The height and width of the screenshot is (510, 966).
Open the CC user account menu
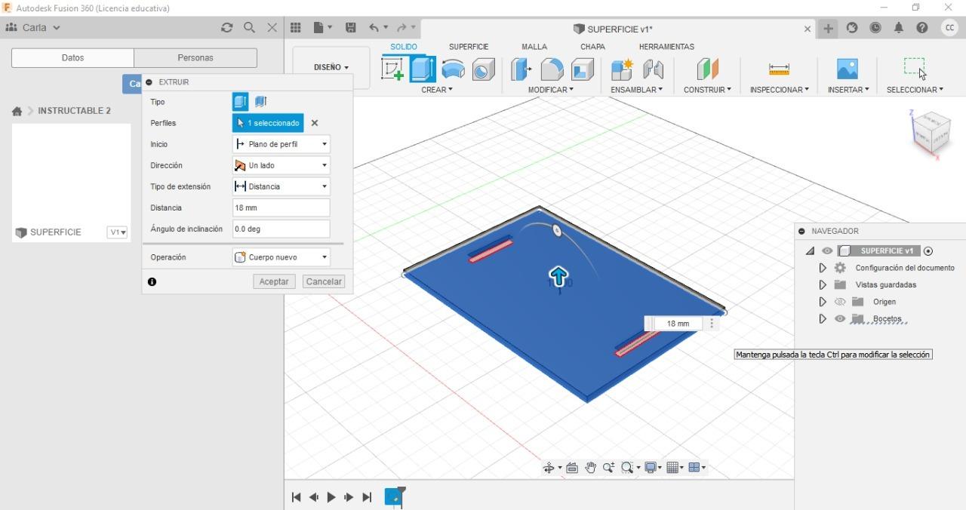point(949,28)
